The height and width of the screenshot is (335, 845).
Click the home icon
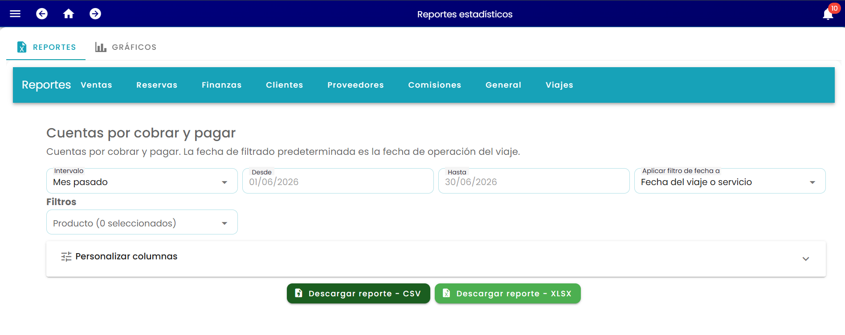(x=69, y=14)
